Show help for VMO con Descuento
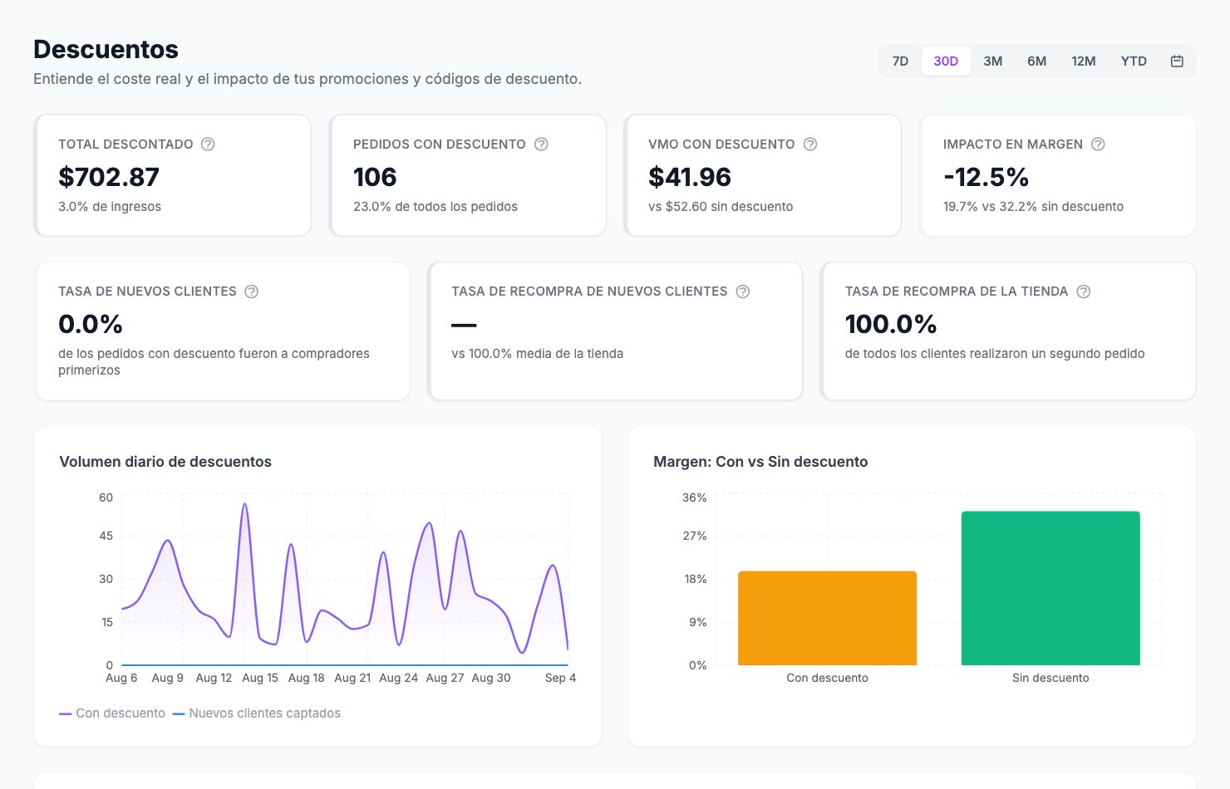The image size is (1230, 789). tap(810, 144)
